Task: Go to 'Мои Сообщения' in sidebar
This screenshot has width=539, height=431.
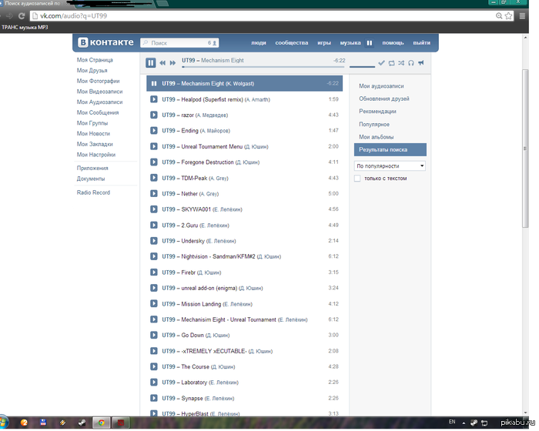Action: click(98, 112)
